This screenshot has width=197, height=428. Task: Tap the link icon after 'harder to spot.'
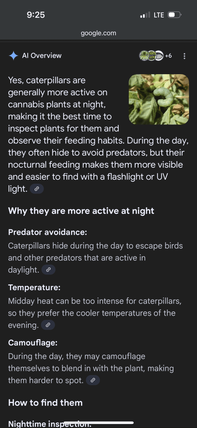click(x=93, y=381)
